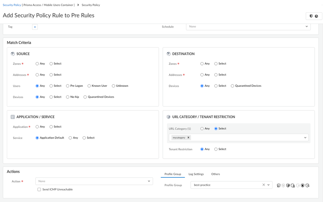Select Pre Logon for source Users
The height and width of the screenshot is (202, 323).
coord(68,86)
